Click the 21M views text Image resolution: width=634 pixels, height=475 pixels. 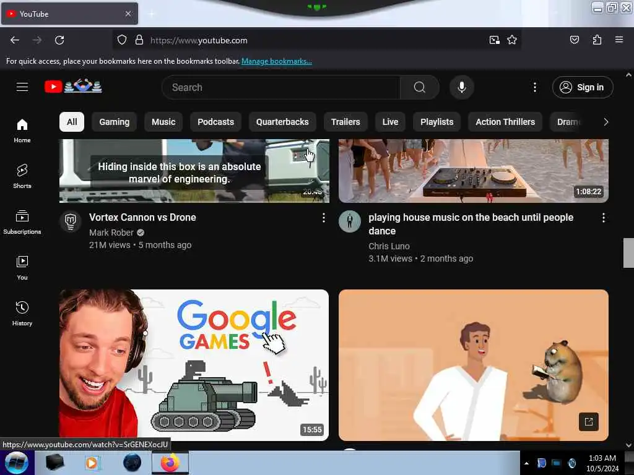click(110, 245)
